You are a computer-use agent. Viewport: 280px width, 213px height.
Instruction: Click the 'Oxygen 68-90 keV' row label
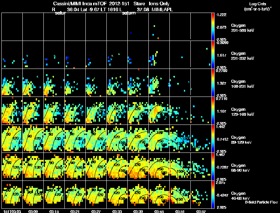coord(240,168)
